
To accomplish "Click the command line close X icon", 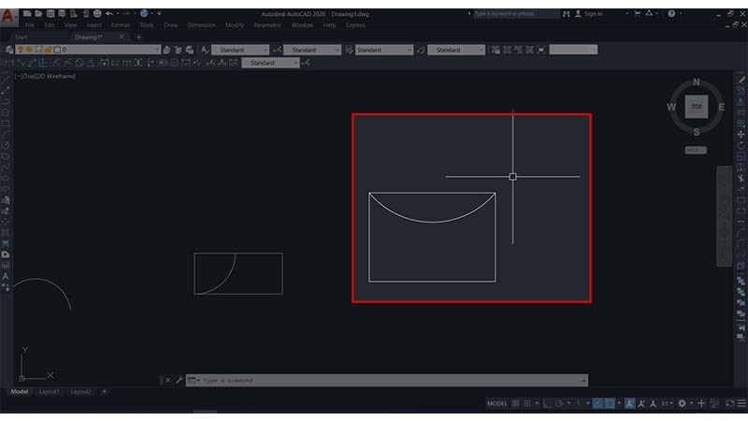I will tap(167, 381).
